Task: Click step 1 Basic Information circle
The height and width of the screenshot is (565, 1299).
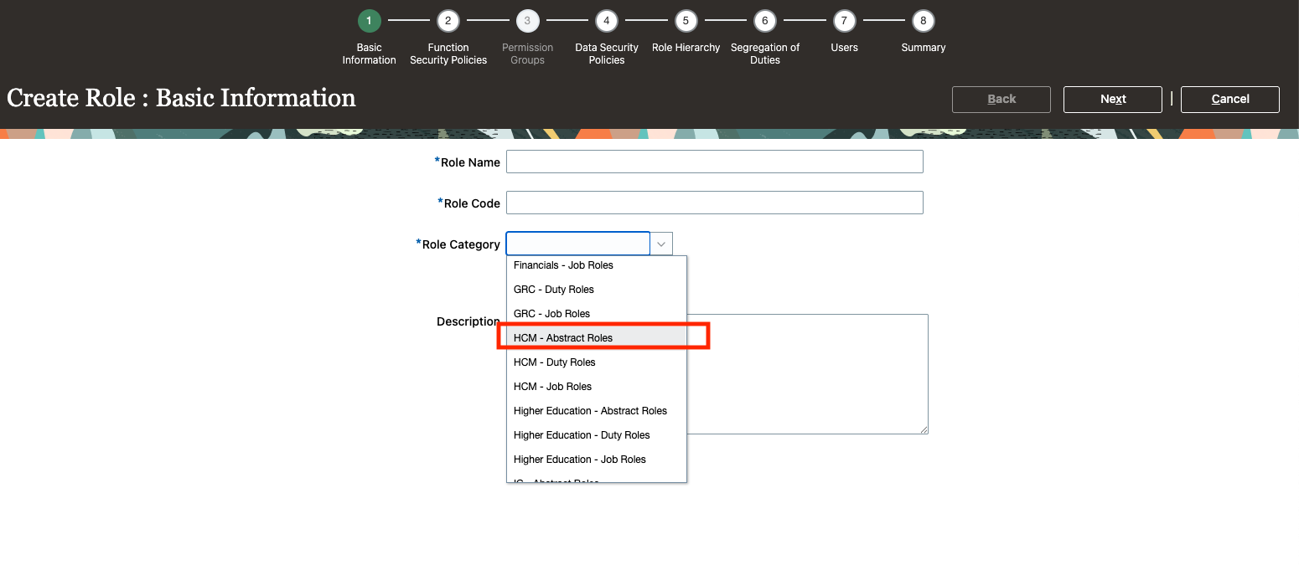Action: coord(369,21)
